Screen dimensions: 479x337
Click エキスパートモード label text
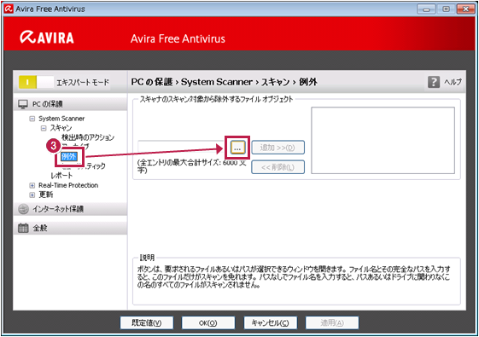(x=83, y=83)
